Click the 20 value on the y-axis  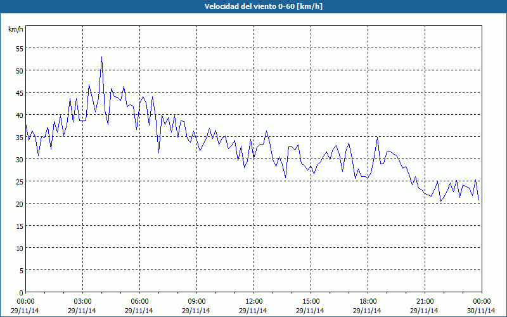20,204
